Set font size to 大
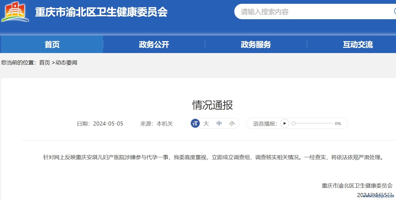The image size is (396, 200). (x=206, y=124)
